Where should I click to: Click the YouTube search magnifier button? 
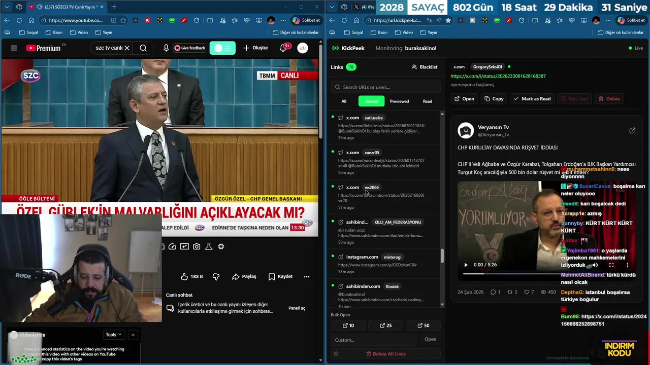point(143,48)
